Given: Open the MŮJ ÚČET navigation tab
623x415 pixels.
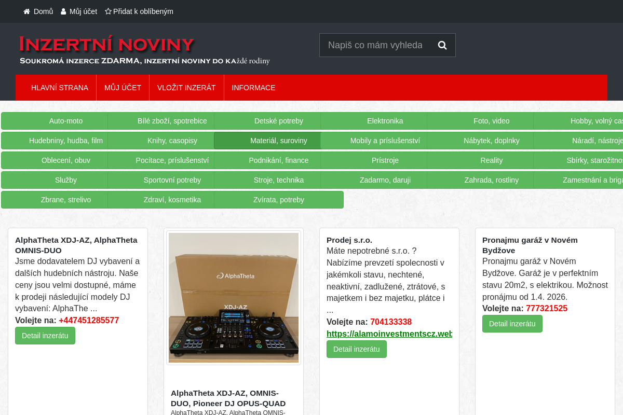Looking at the screenshot, I should pos(123,88).
